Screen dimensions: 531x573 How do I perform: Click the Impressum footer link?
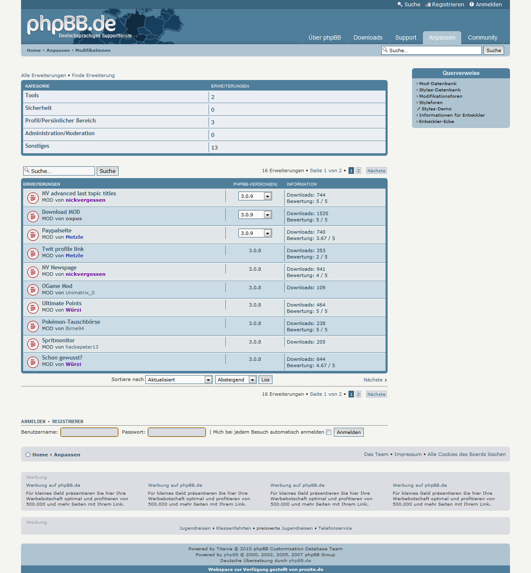(x=408, y=455)
